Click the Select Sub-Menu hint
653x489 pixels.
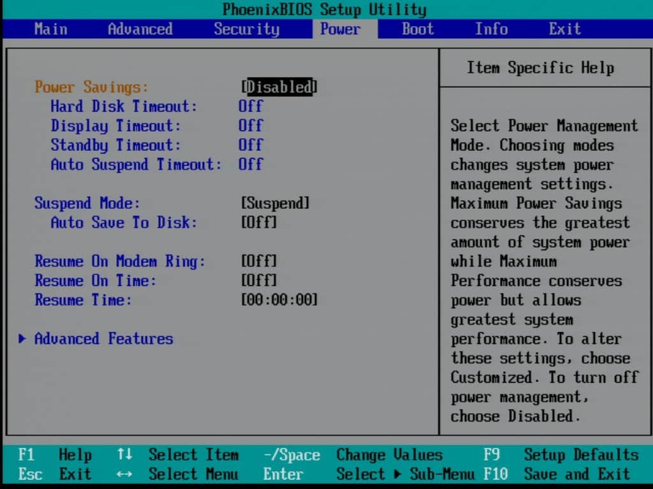click(x=406, y=474)
